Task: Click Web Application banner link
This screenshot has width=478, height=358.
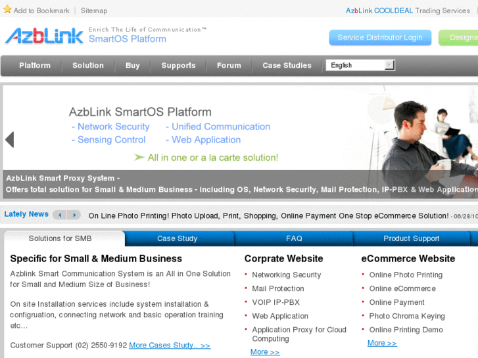Action: 203,139
